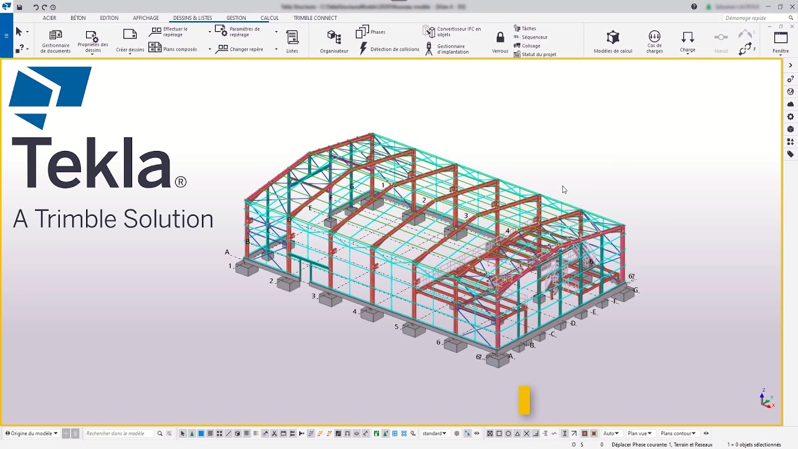Click the Redo arrow
Viewport: 798px width, 449px height.
(x=44, y=7)
